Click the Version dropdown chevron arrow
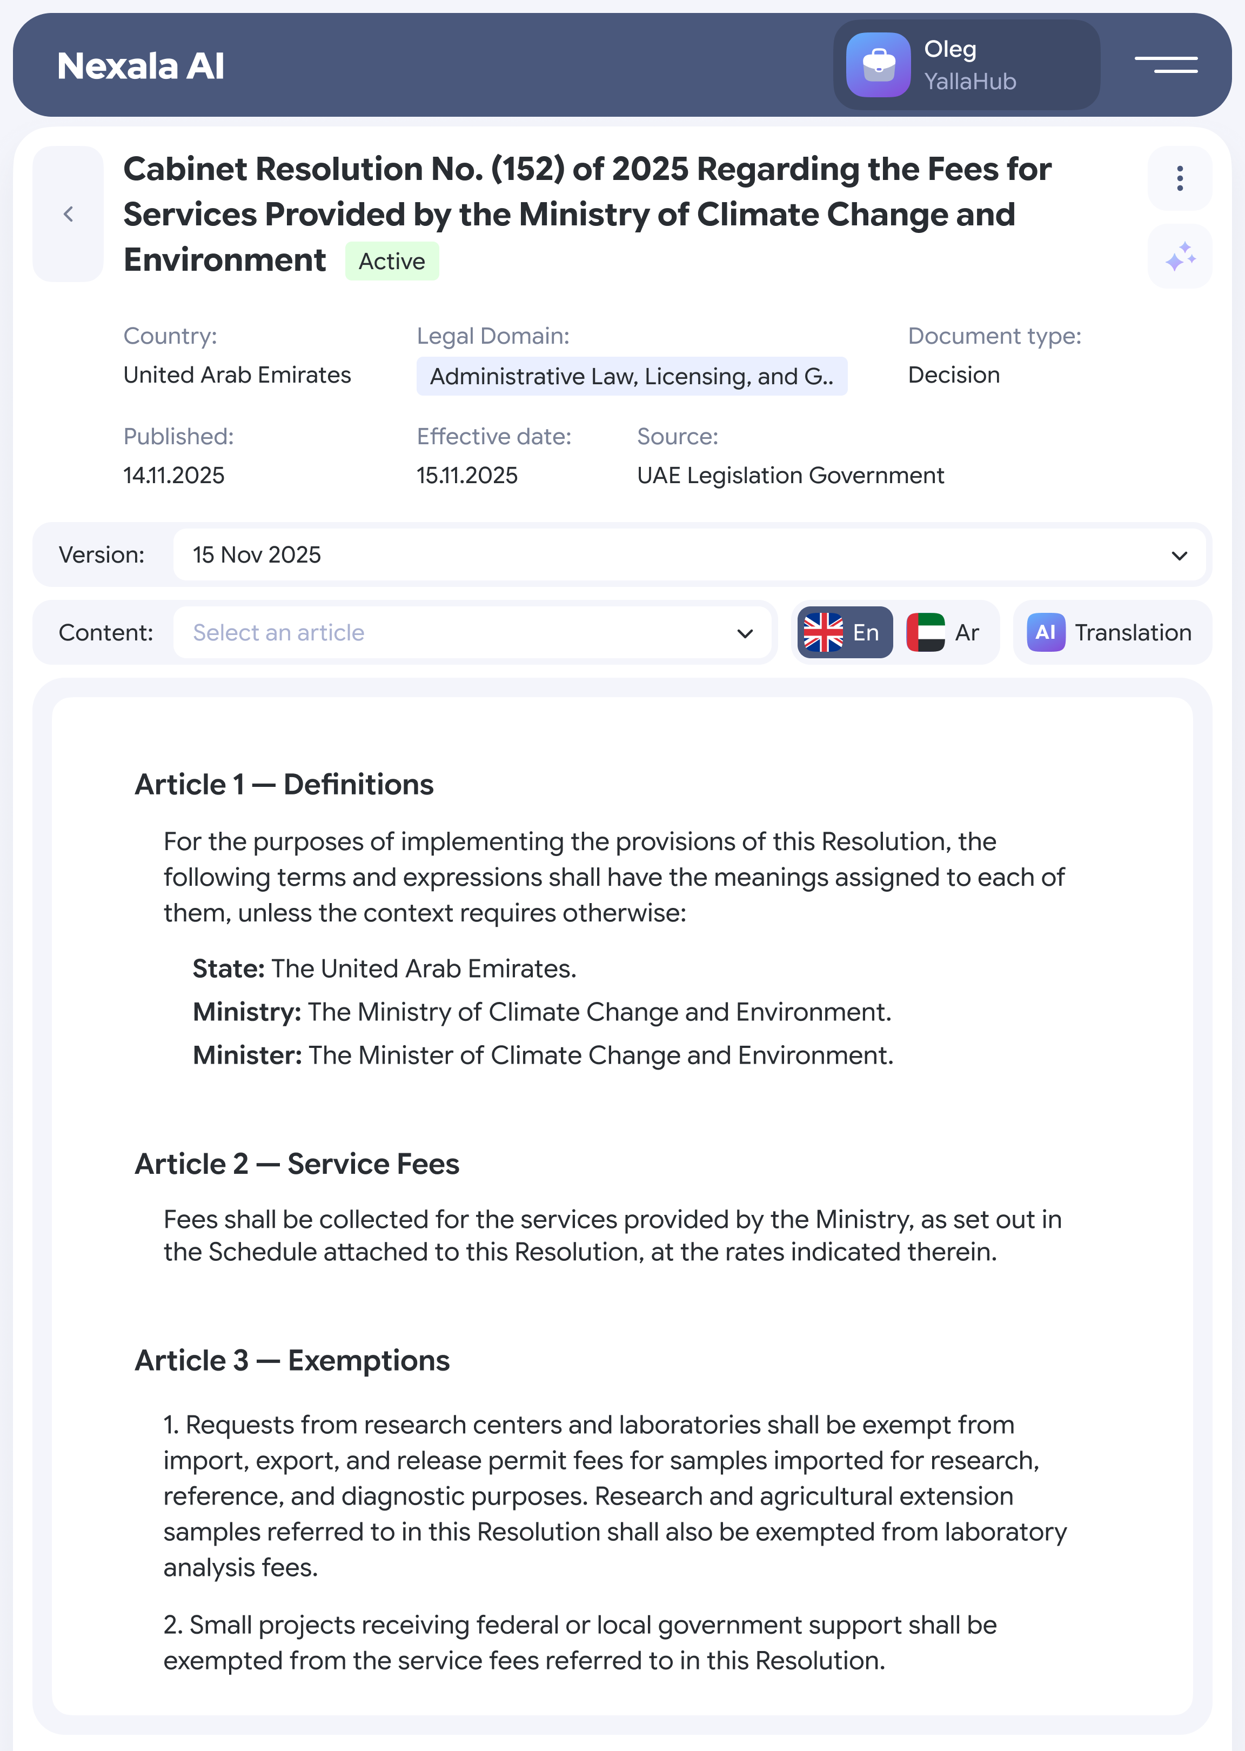Image resolution: width=1245 pixels, height=1751 pixels. [1179, 555]
